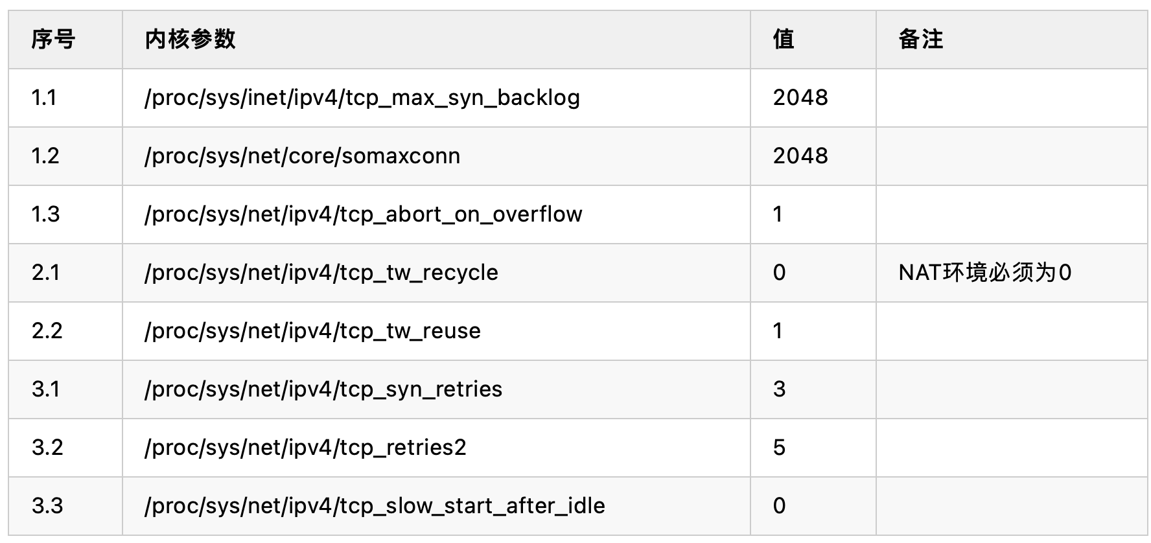This screenshot has width=1151, height=543.
Task: Select the tcp_tw_reuse parameter cell
Action: tap(436, 331)
